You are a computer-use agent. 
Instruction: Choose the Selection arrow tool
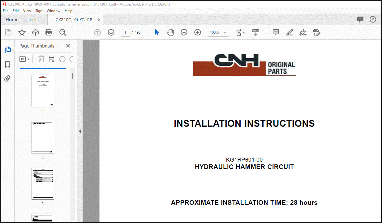157,32
